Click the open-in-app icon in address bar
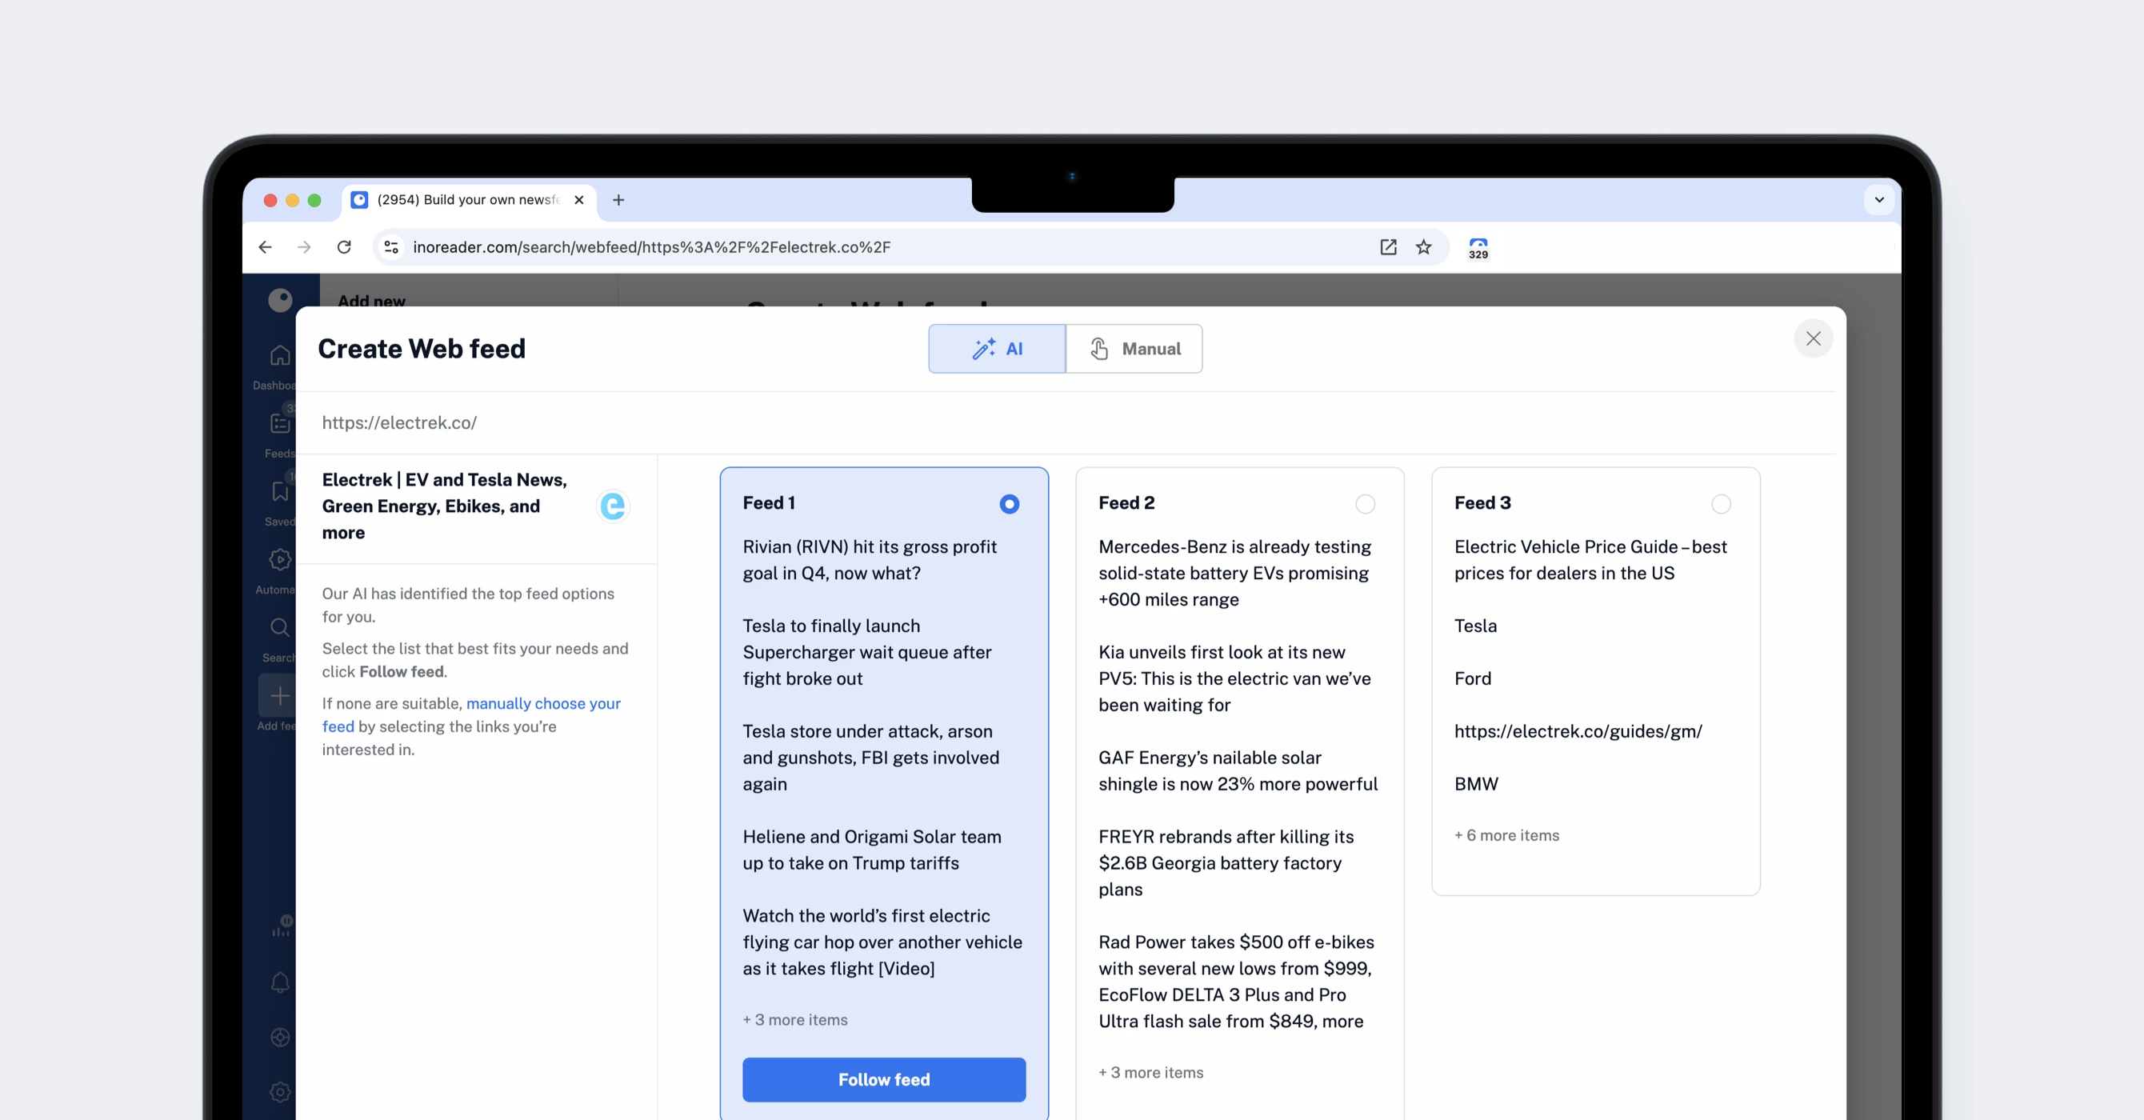 click(x=1388, y=247)
